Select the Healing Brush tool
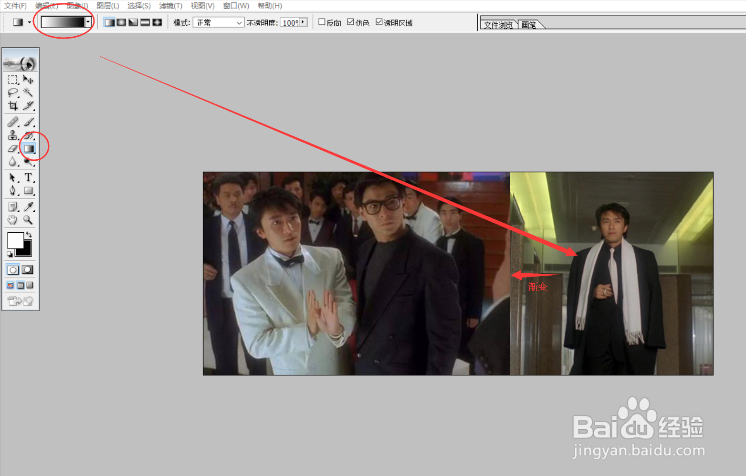The width and height of the screenshot is (746, 476). (13, 122)
